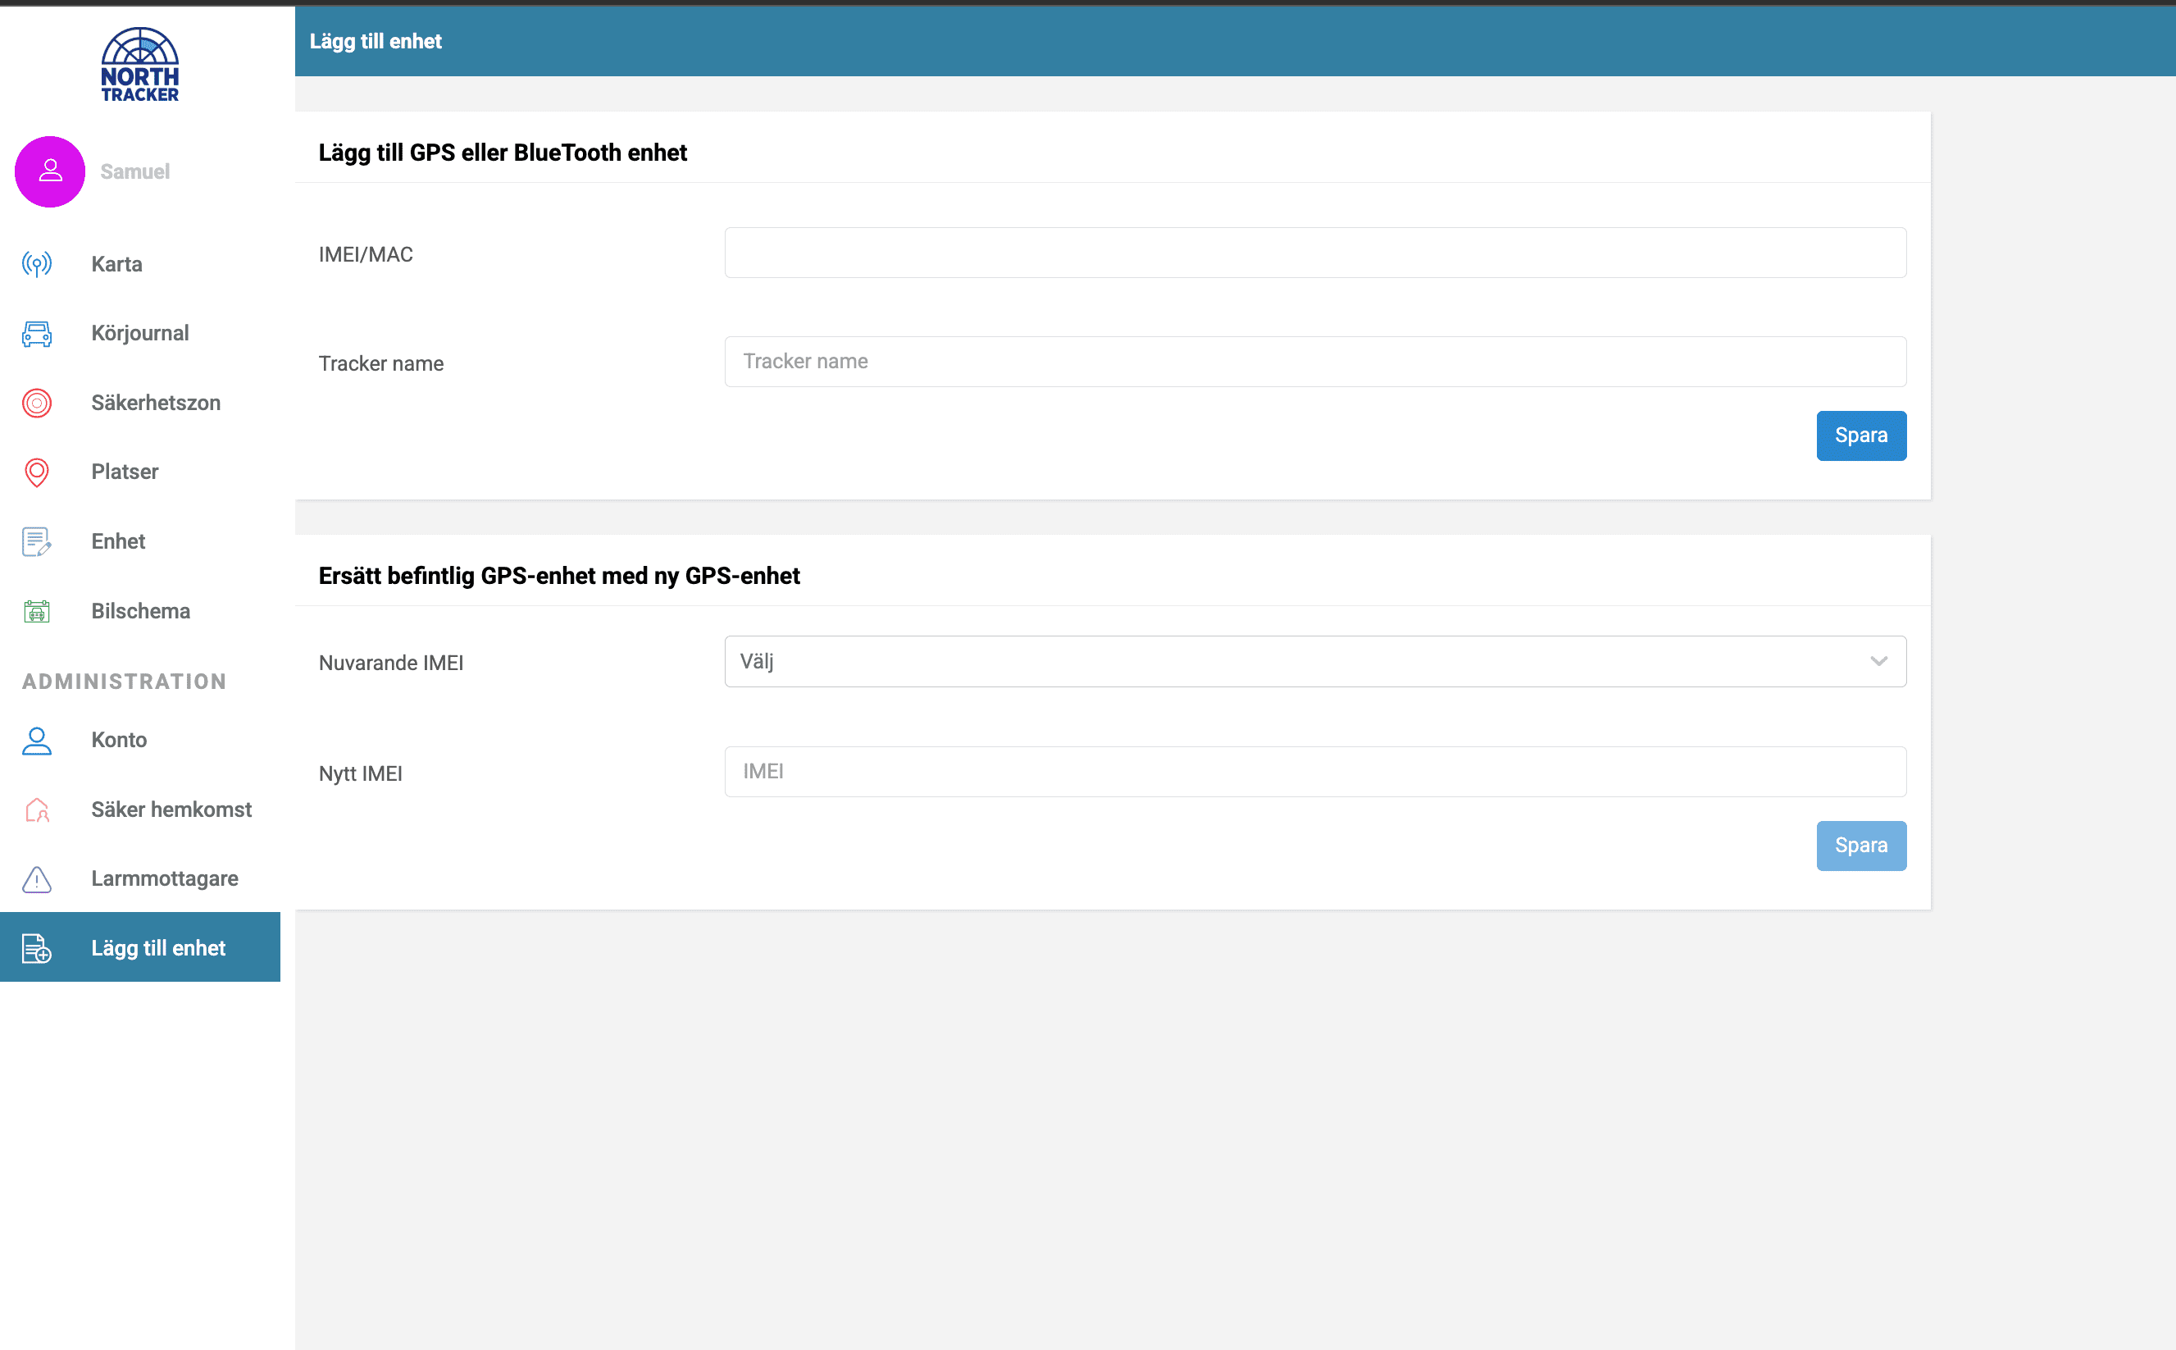This screenshot has width=2176, height=1350.
Task: Click the magenta user avatar
Action: (50, 171)
